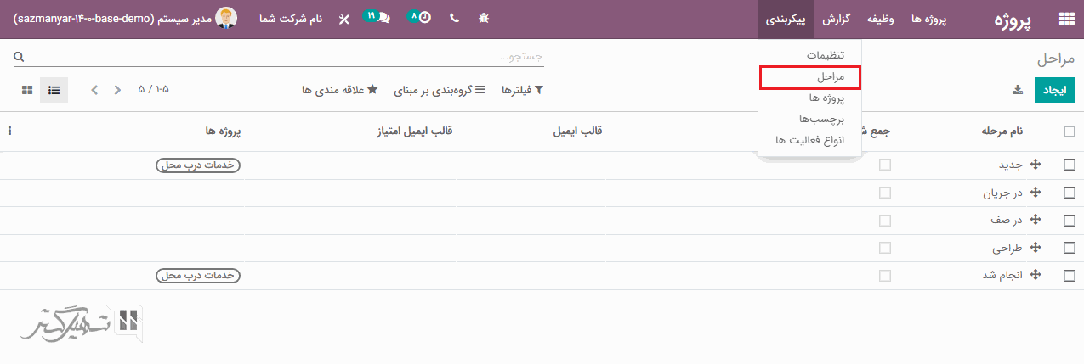The image size is (1084, 364).
Task: Open the apps grid menu icon
Action: tap(1065, 19)
